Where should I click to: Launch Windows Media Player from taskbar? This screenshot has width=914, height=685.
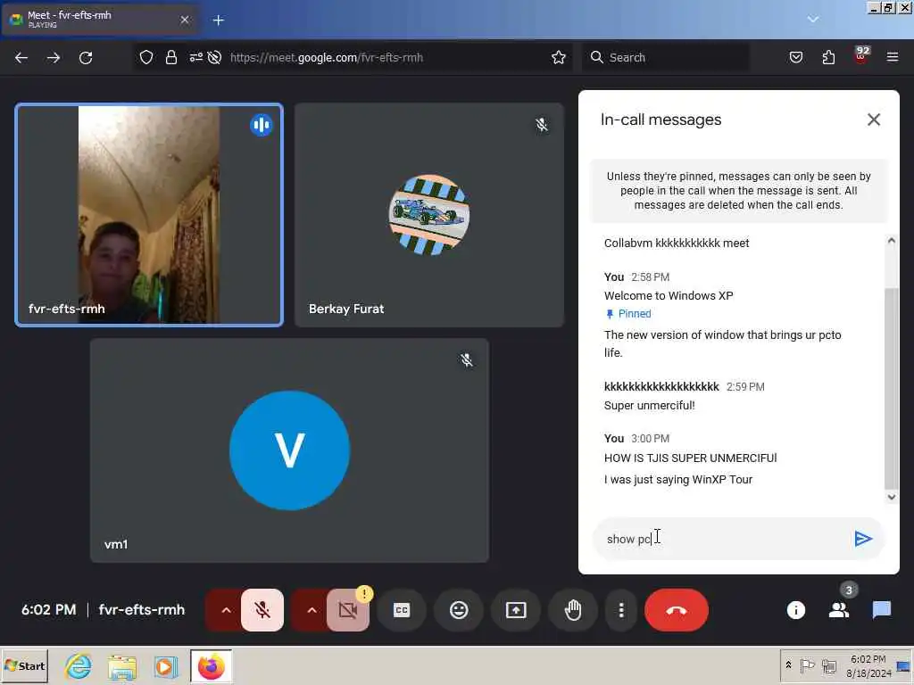click(x=166, y=666)
